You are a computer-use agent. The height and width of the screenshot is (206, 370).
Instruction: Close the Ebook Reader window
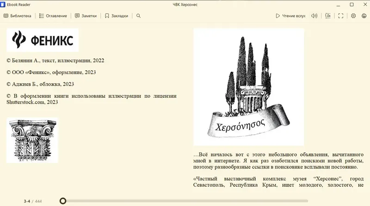(x=365, y=5)
